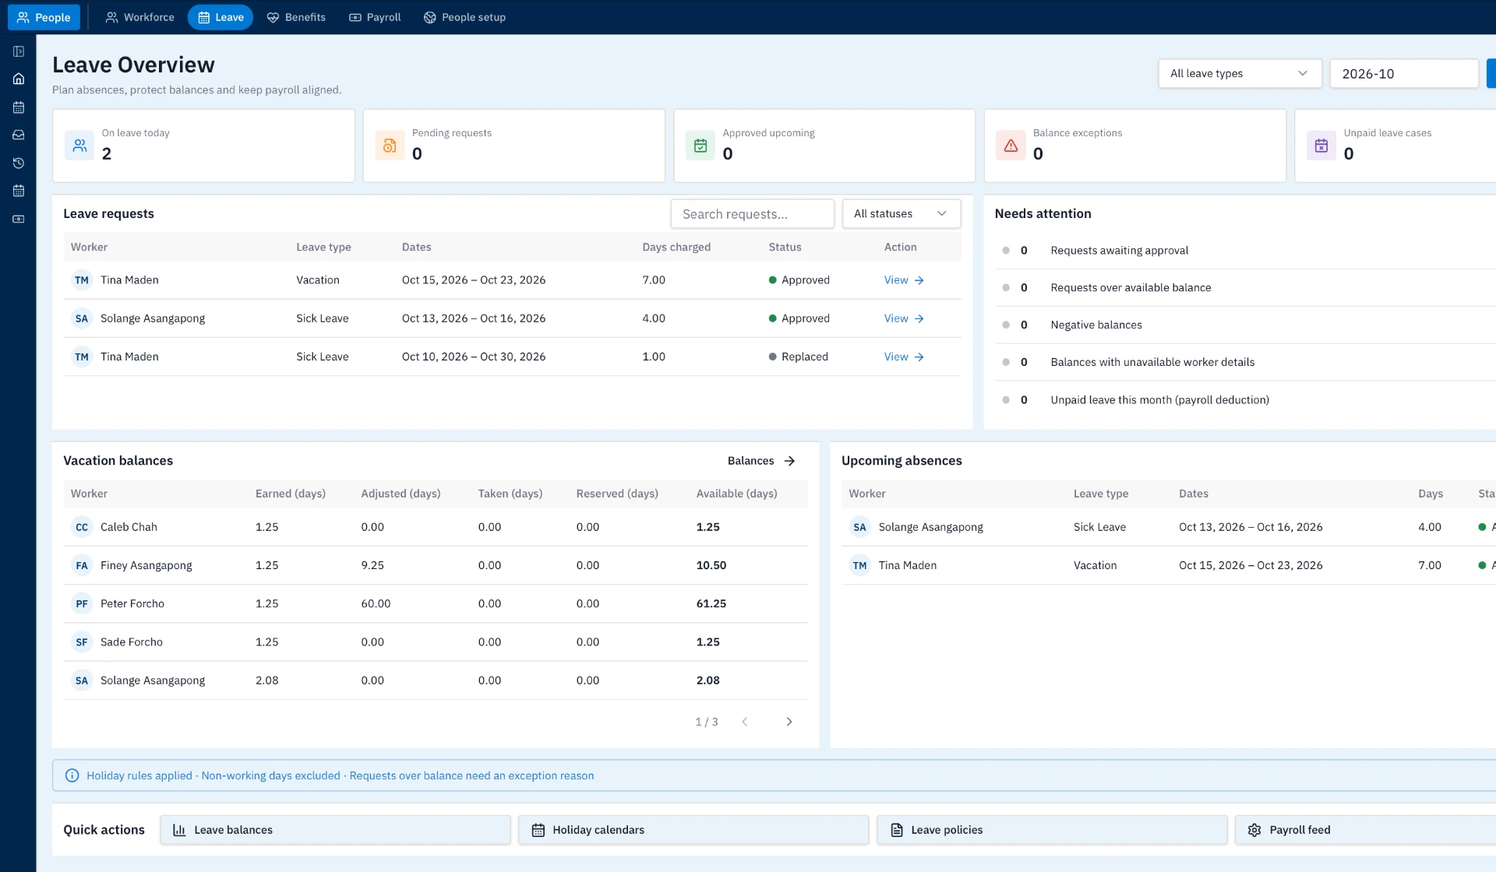Open the home icon in the left sidebar
Viewport: 1496px width, 872px height.
19,79
